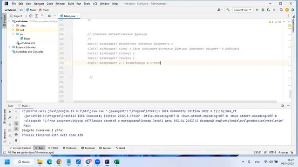
Task: Collapse the vetvlenie root project node
Action: tap(9, 21)
